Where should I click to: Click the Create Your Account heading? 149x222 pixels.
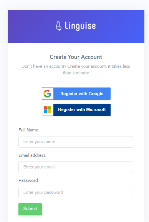[76, 57]
